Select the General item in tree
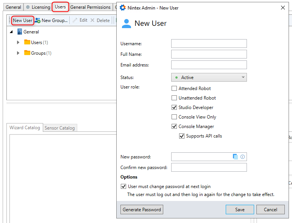The height and width of the screenshot is (223, 292). [31, 32]
